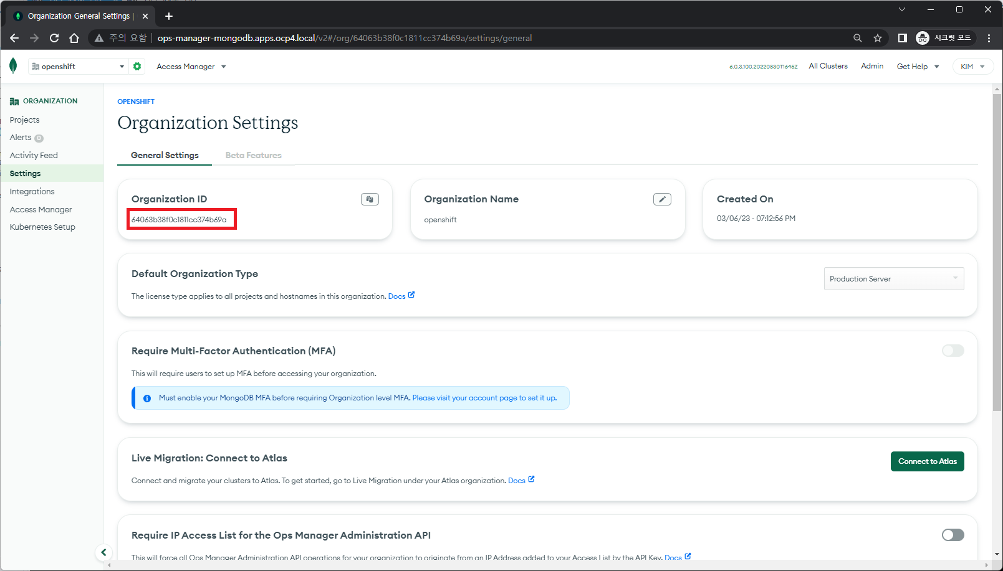Image resolution: width=1003 pixels, height=571 pixels.
Task: Select Settings in sidebar
Action: pyautogui.click(x=52, y=173)
